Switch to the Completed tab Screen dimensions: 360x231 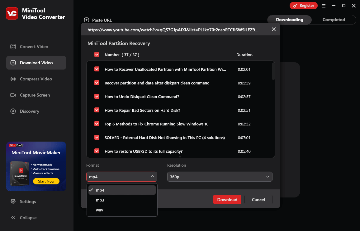(x=334, y=20)
